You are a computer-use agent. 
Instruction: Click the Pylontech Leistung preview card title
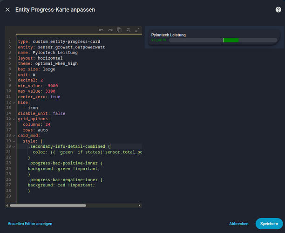coord(169,35)
